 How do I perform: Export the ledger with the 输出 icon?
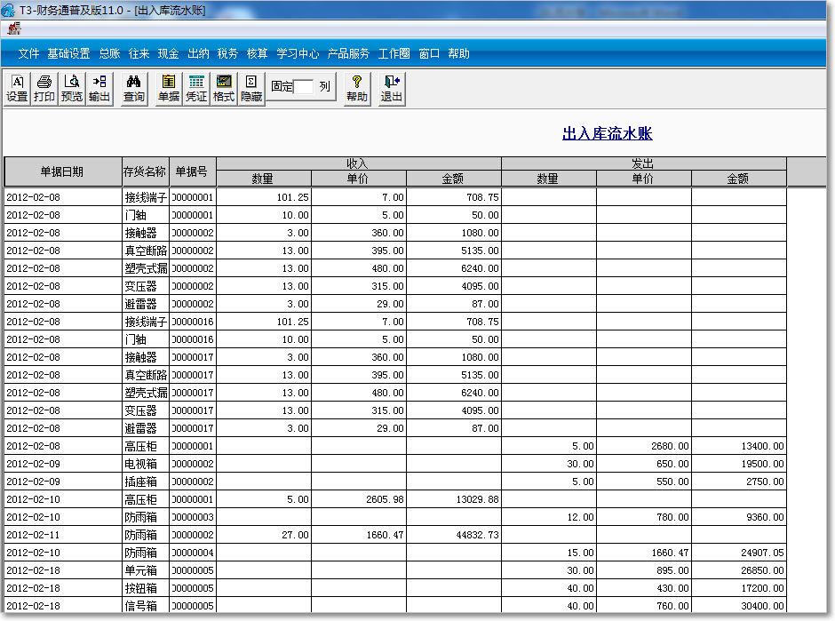click(98, 89)
